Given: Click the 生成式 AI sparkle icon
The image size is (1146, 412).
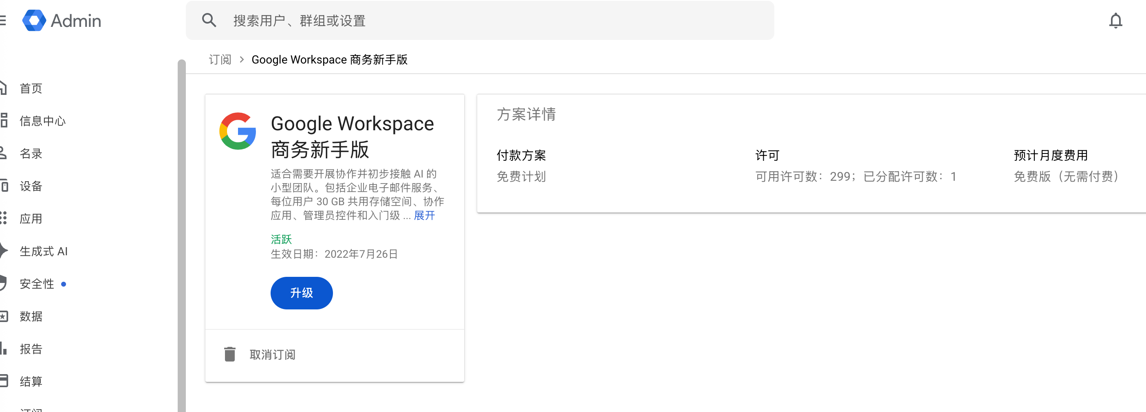Looking at the screenshot, I should coord(4,251).
